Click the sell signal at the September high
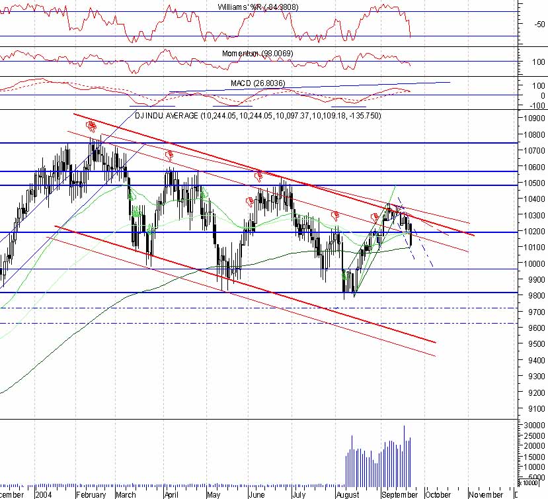This screenshot has width=548, height=499. (374, 215)
